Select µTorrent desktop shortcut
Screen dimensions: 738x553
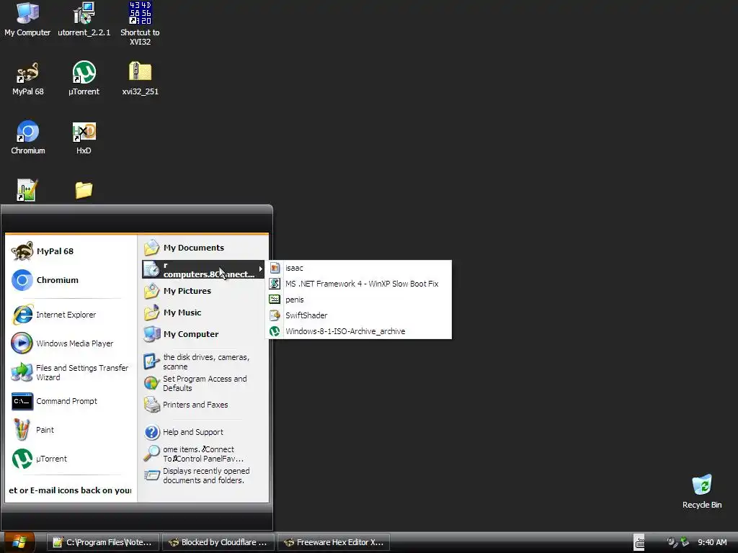(84, 78)
